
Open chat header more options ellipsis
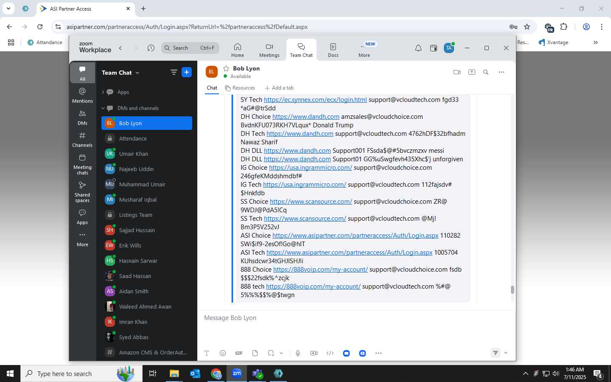coord(502,72)
